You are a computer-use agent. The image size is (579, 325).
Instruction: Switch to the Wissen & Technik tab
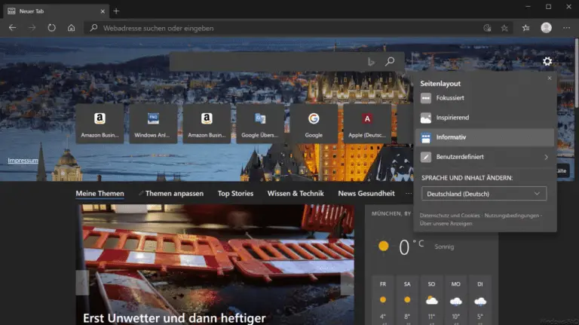tap(296, 194)
